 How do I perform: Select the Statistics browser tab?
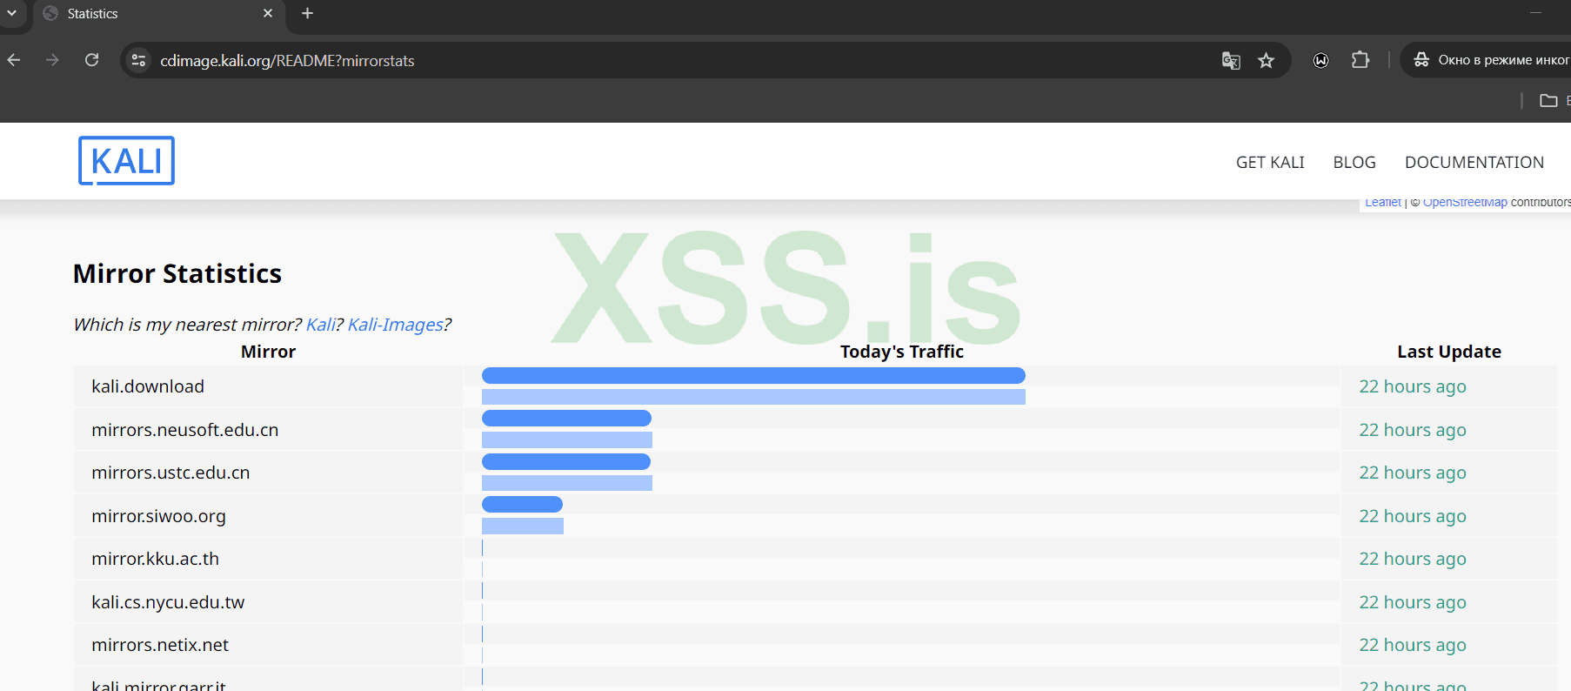158,14
